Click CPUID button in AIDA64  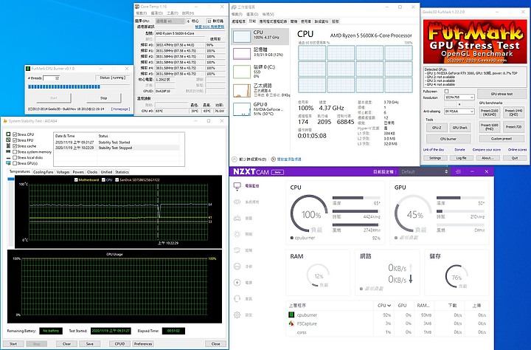pos(119,343)
